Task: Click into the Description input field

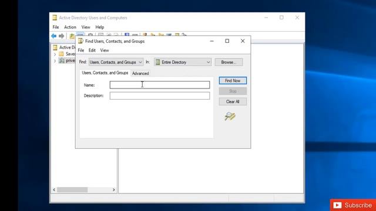Action: tap(160, 96)
